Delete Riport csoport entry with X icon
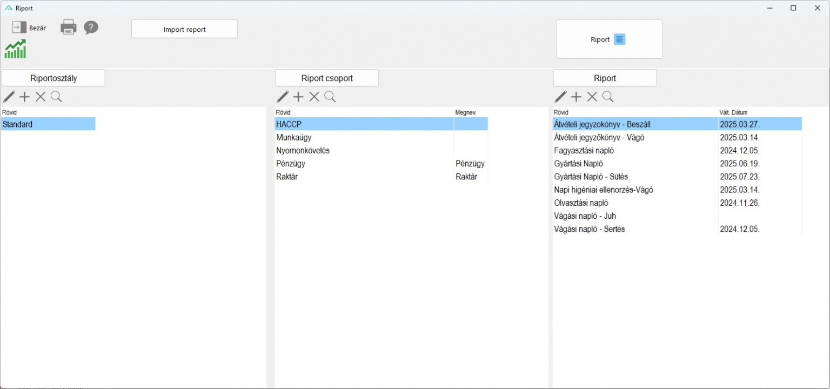 [314, 97]
